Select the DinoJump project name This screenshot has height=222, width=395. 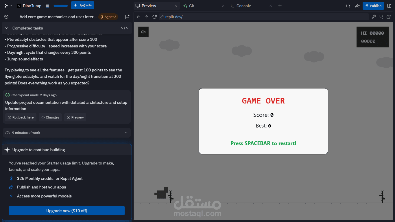click(x=32, y=6)
